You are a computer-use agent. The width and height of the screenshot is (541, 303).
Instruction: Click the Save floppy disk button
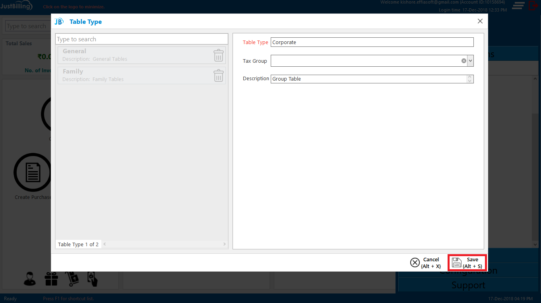click(467, 262)
